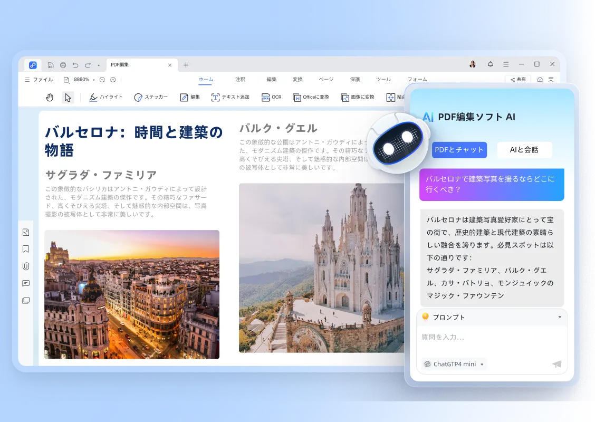Viewport: 595px width, 422px height.
Task: Click the AI robot mascot icon
Action: point(398,143)
